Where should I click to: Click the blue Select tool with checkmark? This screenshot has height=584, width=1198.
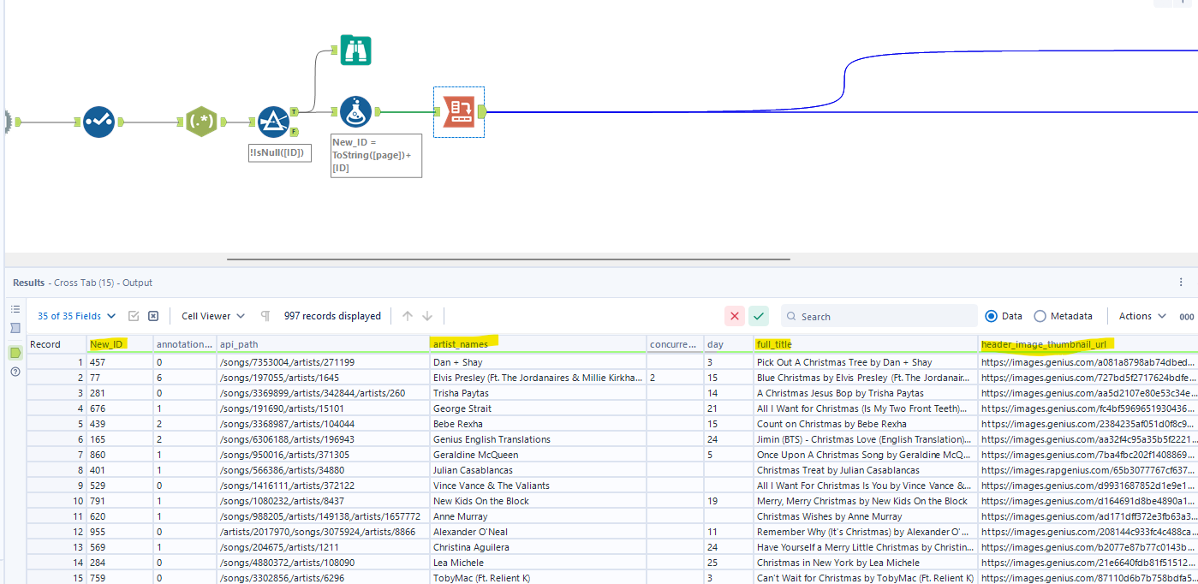pos(99,122)
